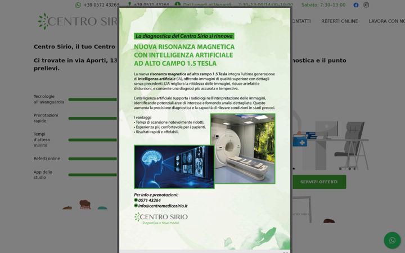Click the Tecnologie all'avanguardia progress bar
This screenshot has width=405, height=253.
[92, 100]
